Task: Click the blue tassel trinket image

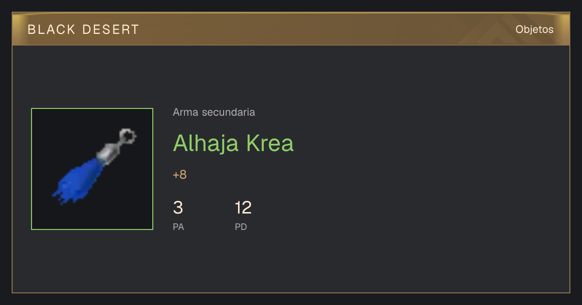Action: pyautogui.click(x=94, y=167)
